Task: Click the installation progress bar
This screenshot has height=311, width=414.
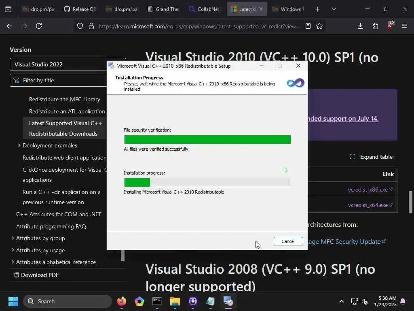Action: click(x=207, y=182)
